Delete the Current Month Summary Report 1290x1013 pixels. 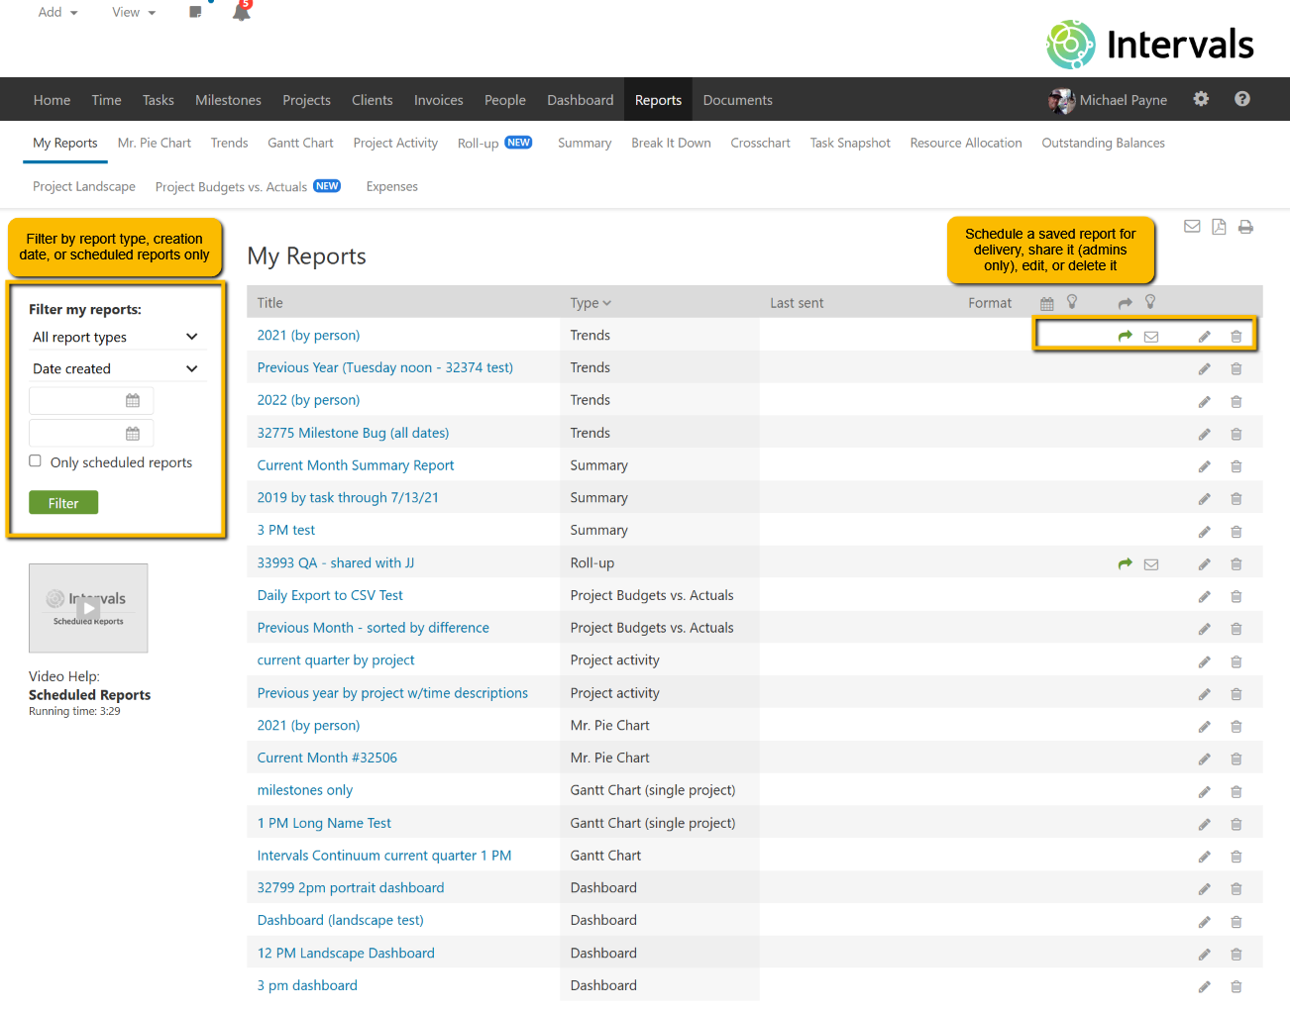1236,466
